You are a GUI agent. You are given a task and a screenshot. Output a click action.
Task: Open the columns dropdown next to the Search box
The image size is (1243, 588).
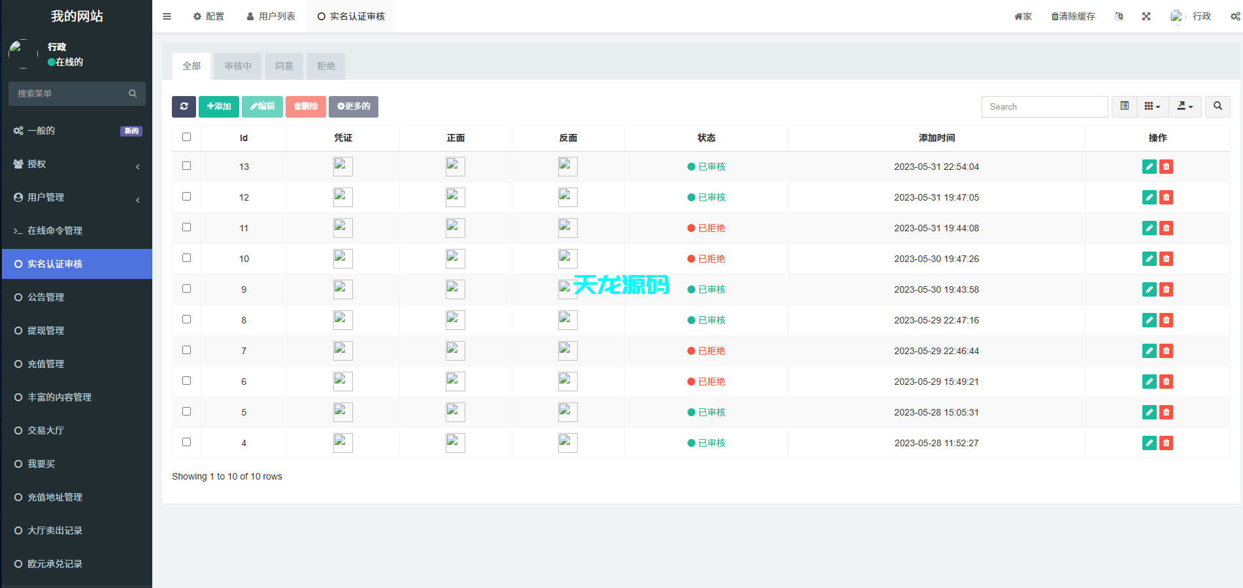point(1152,106)
